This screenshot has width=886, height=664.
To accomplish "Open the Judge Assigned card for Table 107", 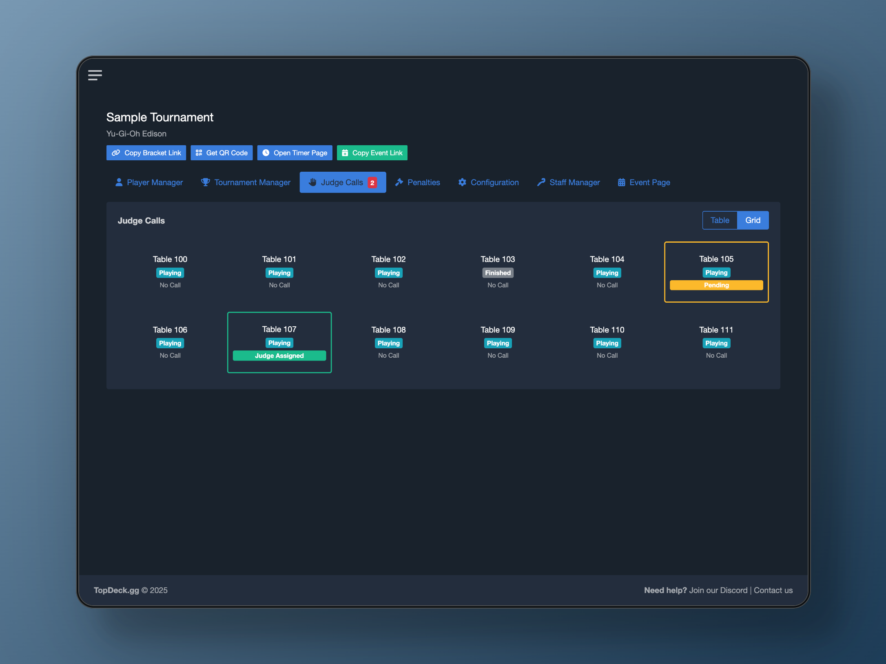I will 279,356.
